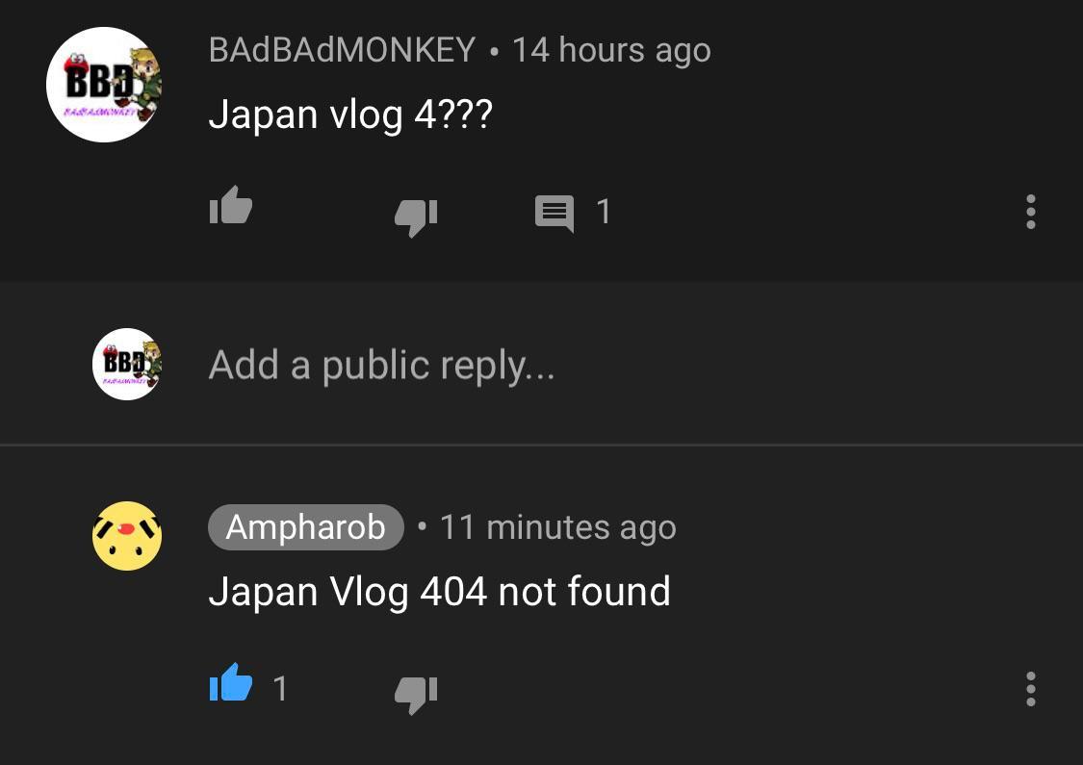Open more options for BAdBAdMONKEY's comment
Screen dimensions: 1083x765
click(1030, 212)
